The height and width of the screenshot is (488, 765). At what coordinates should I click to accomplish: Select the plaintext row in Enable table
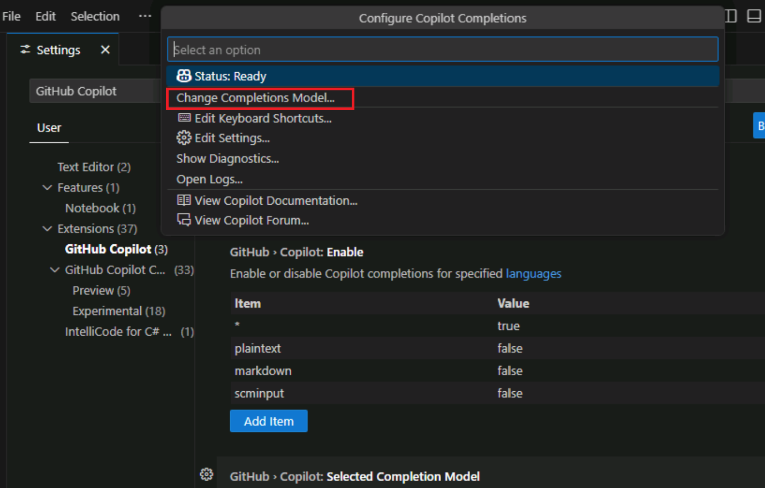497,348
